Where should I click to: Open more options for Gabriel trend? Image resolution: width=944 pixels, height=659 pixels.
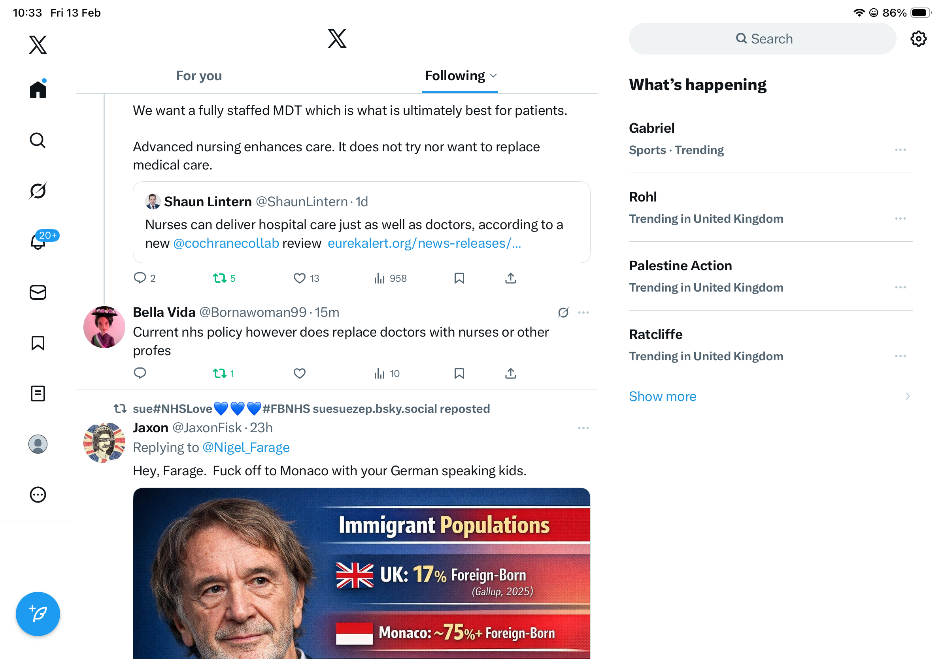point(900,150)
